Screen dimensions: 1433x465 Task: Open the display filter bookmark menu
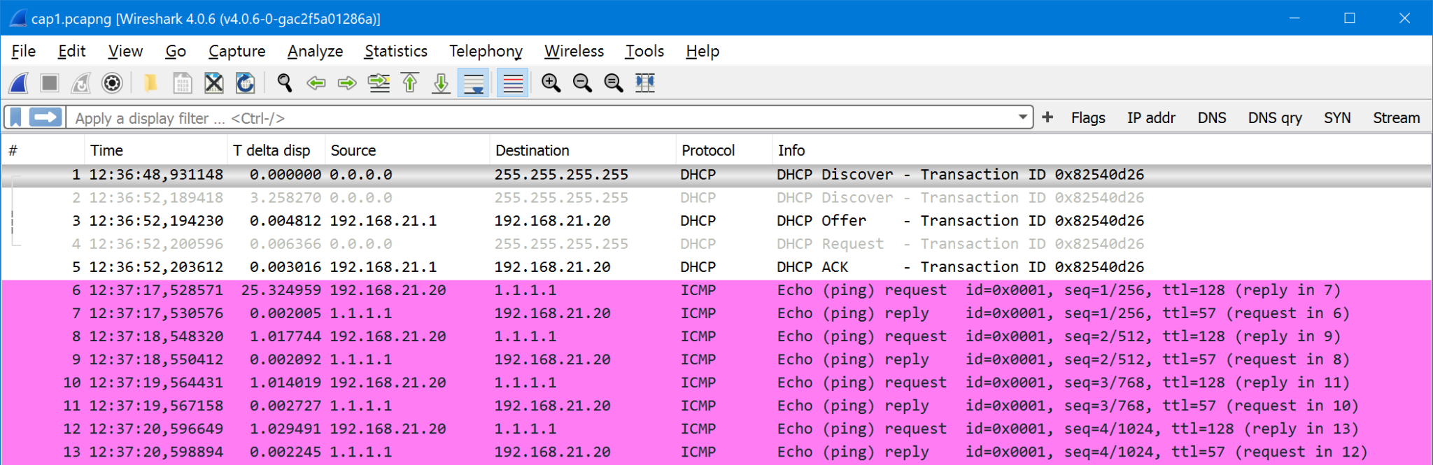tap(16, 117)
